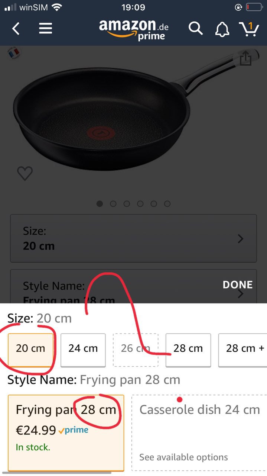This screenshot has width=267, height=476.
Task: Go to Amazon.de prime logo home
Action: pyautogui.click(x=134, y=29)
